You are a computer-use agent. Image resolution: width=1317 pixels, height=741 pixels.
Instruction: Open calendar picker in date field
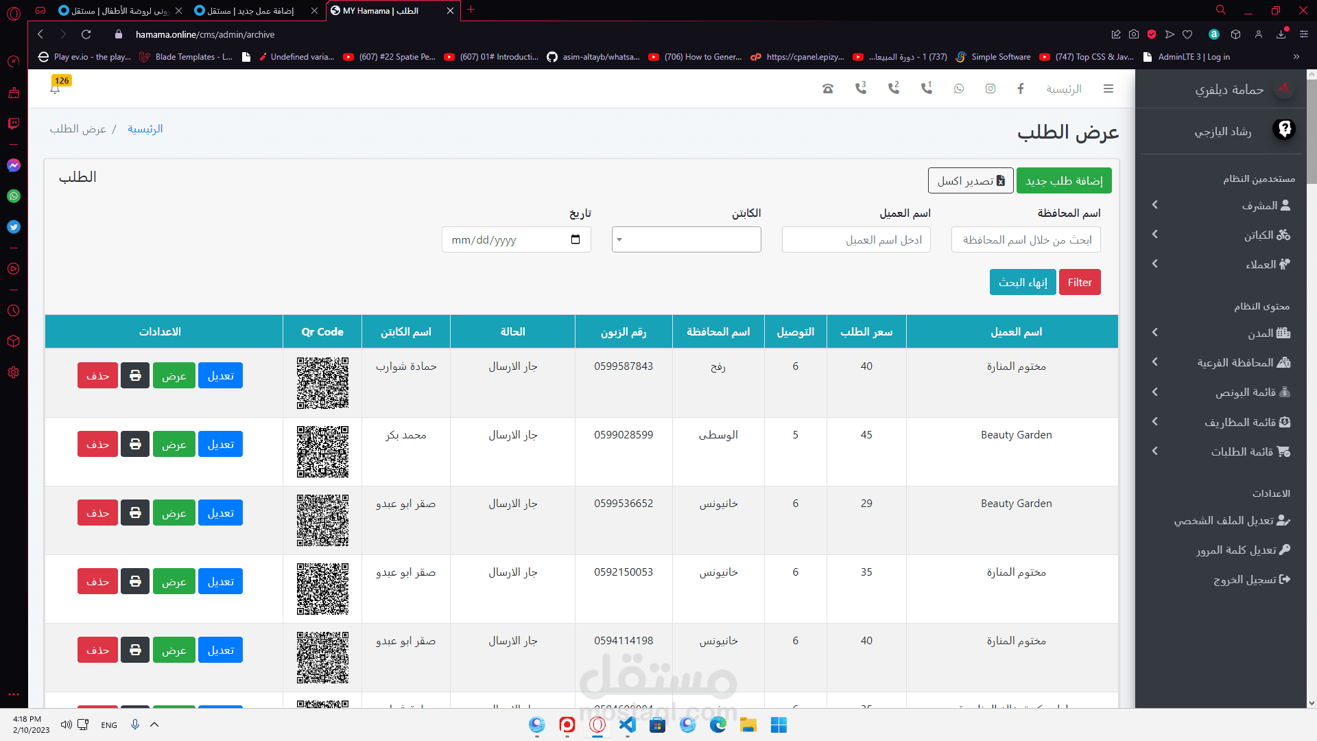(575, 239)
